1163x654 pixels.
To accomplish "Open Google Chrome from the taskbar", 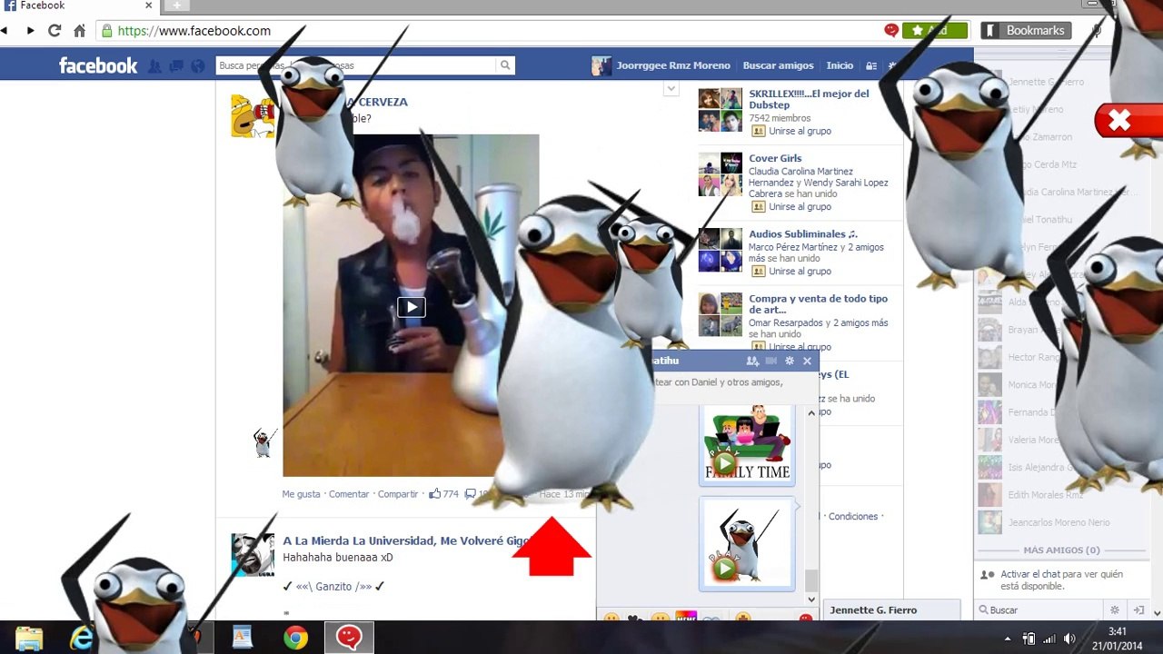I will pyautogui.click(x=295, y=638).
